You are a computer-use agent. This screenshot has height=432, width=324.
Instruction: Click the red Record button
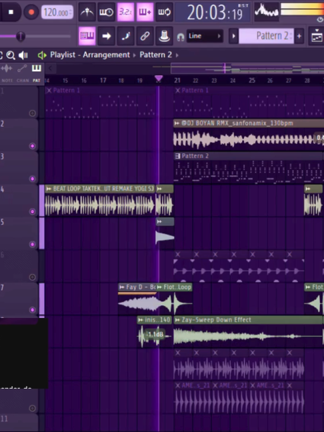pyautogui.click(x=31, y=12)
